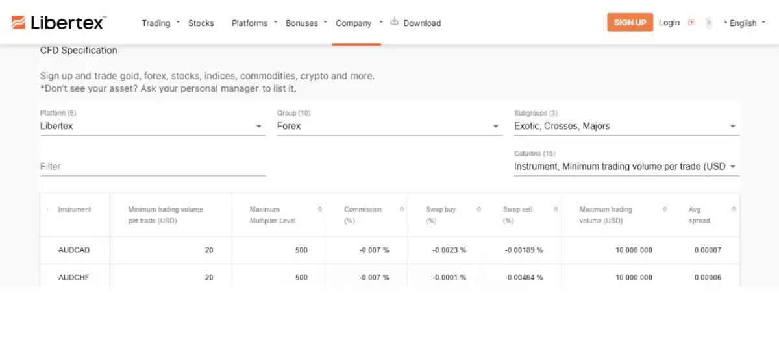Click AUDCHF swap buy value -0.0001 %
The width and height of the screenshot is (779, 342).
(449, 277)
